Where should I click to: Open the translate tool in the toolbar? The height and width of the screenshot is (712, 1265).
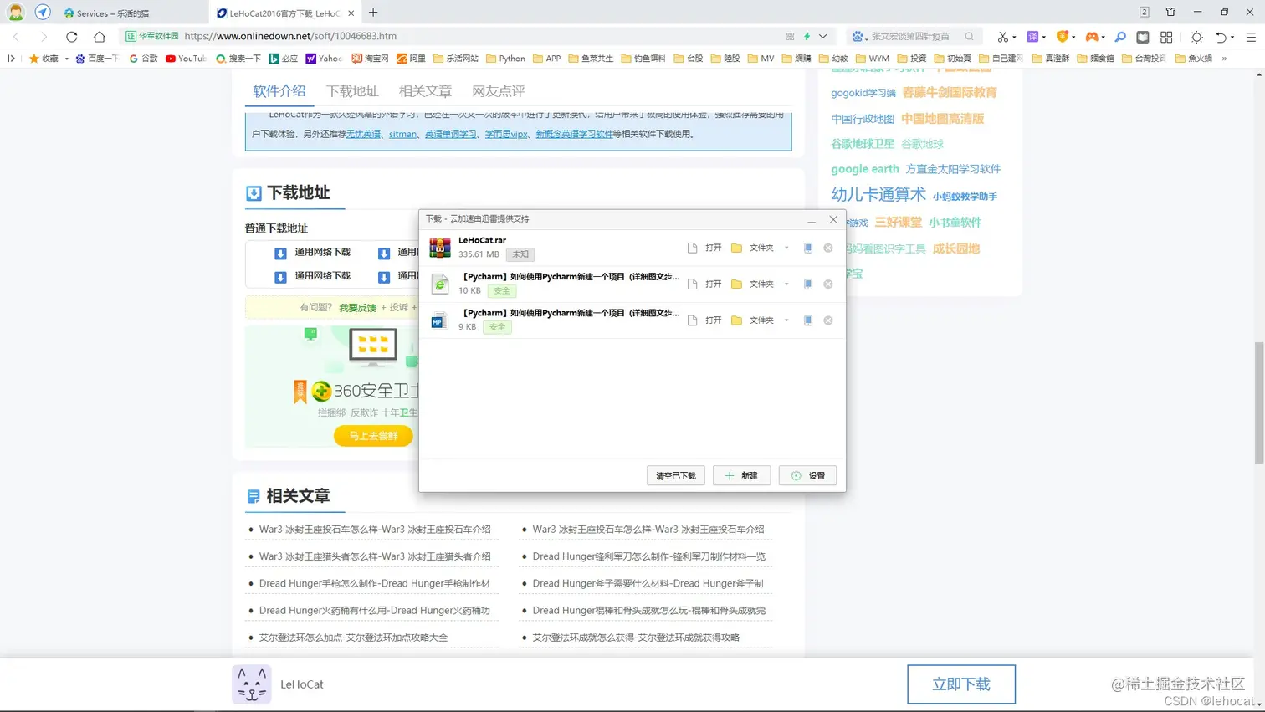pyautogui.click(x=1033, y=36)
